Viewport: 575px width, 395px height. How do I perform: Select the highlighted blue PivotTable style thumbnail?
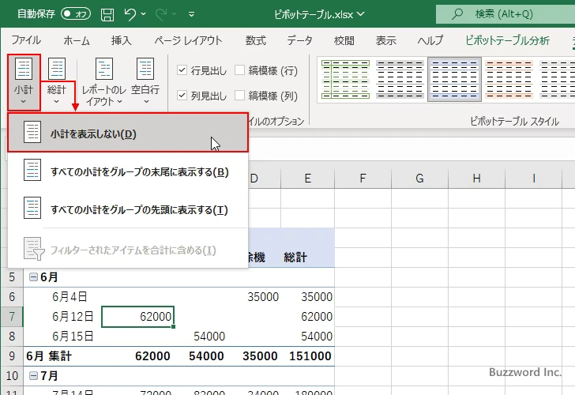point(454,80)
